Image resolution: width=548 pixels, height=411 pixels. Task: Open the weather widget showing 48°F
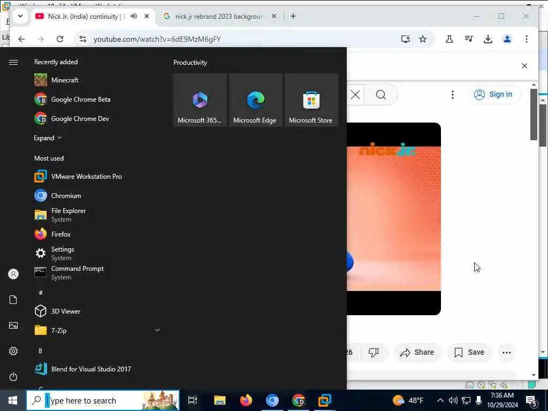coord(408,400)
